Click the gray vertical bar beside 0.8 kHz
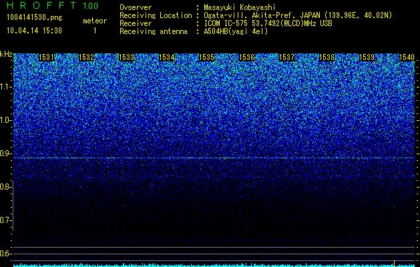The height and width of the screenshot is (267, 420). click(x=13, y=206)
